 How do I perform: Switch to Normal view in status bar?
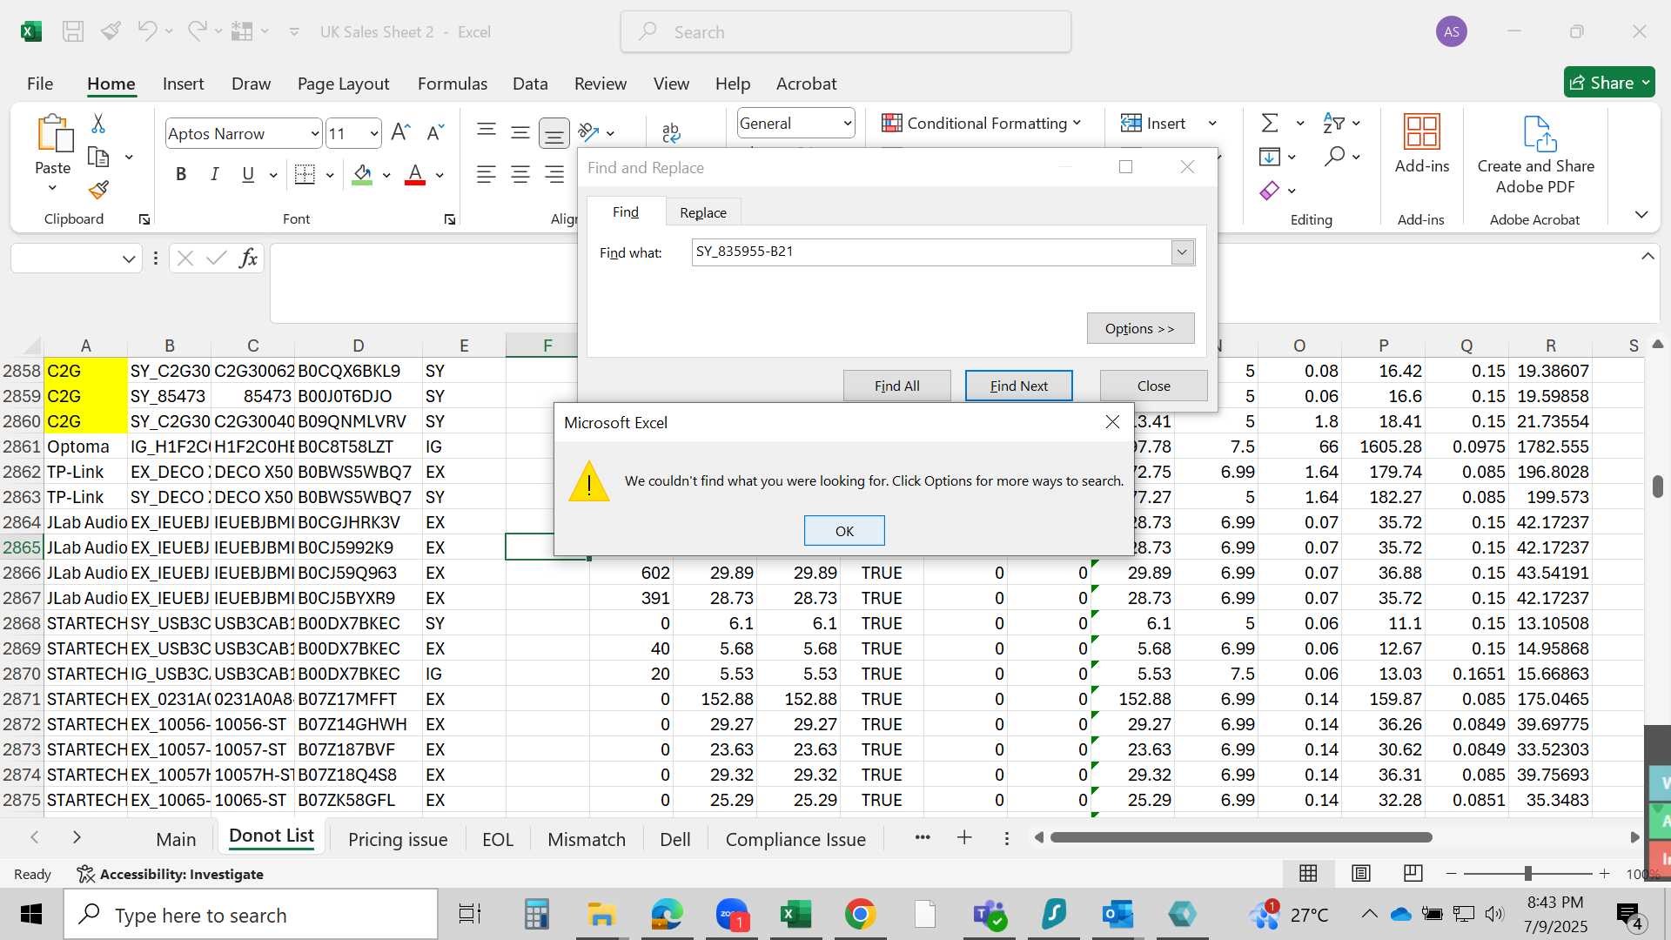(x=1308, y=873)
